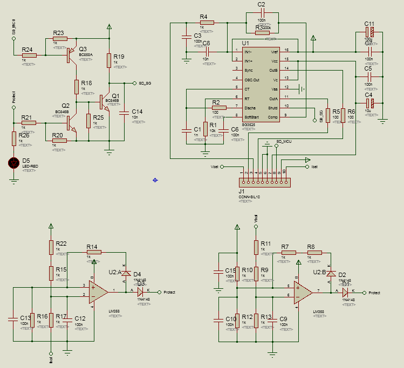Select resistor R21 body
Viewport: 404px width, 368px height.
coord(29,123)
